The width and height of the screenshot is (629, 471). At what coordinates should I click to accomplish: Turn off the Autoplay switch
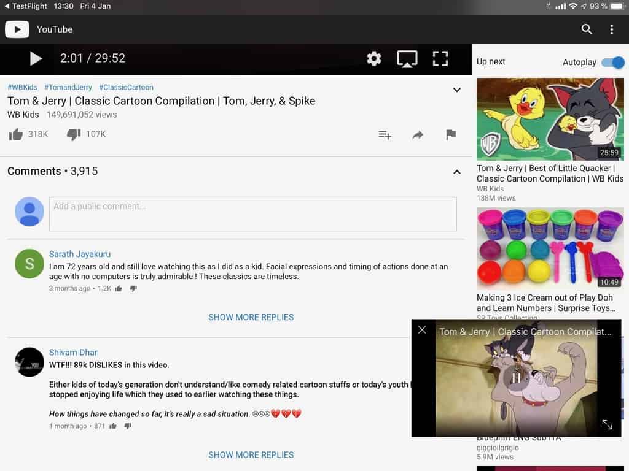tap(612, 63)
